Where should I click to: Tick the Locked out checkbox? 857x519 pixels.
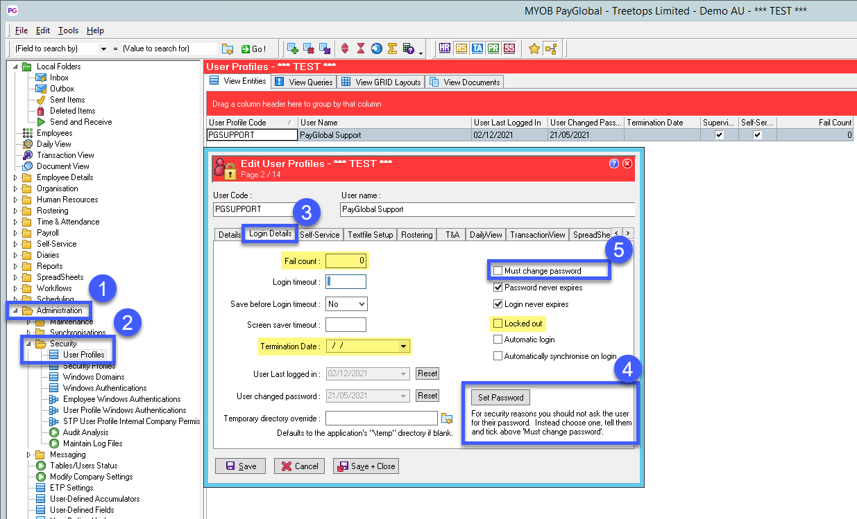click(x=498, y=324)
